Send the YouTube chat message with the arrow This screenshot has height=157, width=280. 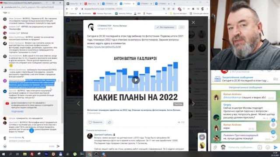point(58,146)
